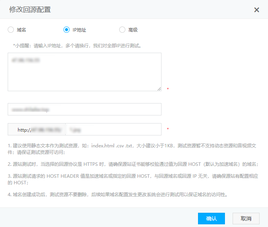Select the 域名 radio button
The width and height of the screenshot is (268, 227).
click(10, 30)
